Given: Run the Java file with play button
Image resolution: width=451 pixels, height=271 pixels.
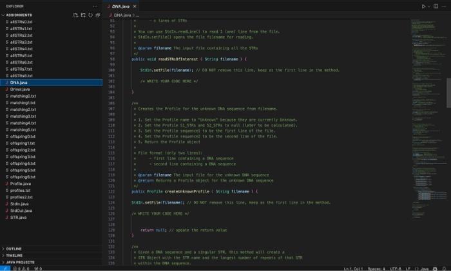Looking at the screenshot, I should coord(423,6).
